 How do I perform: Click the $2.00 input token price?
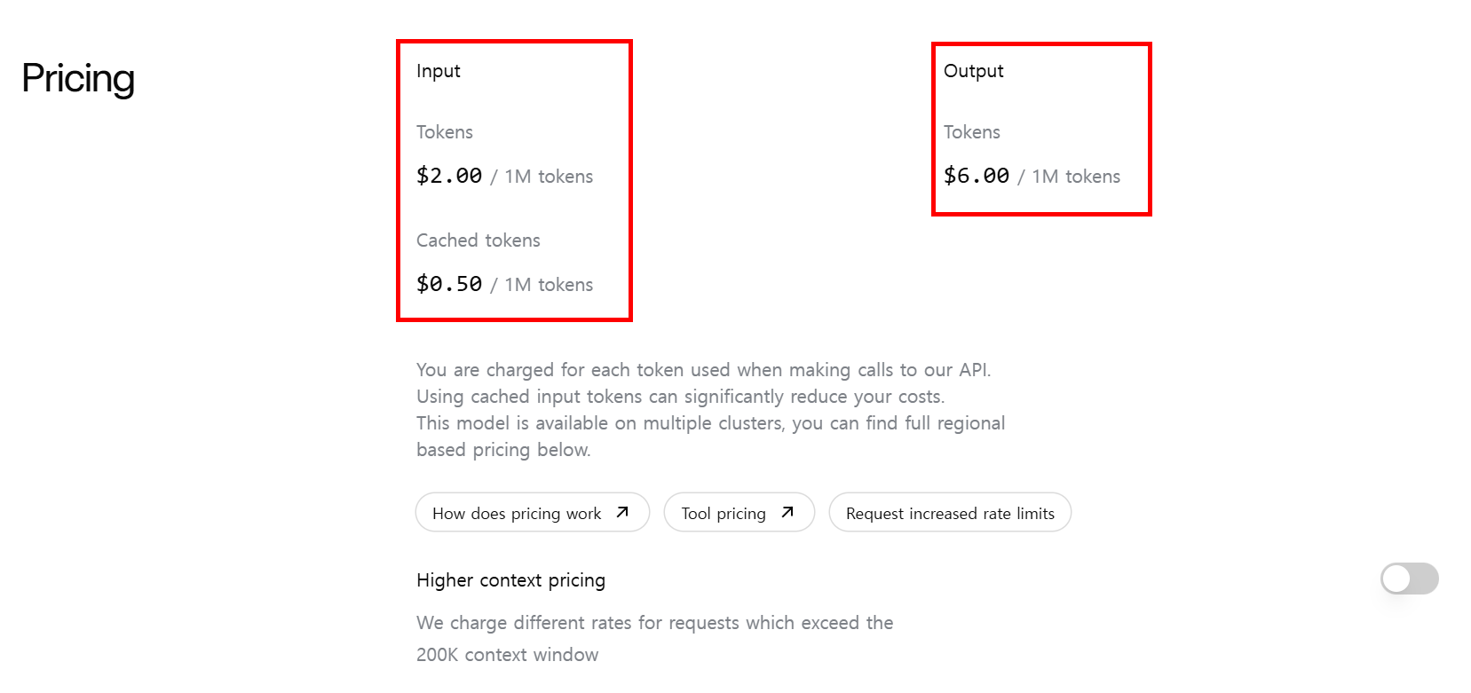point(449,176)
